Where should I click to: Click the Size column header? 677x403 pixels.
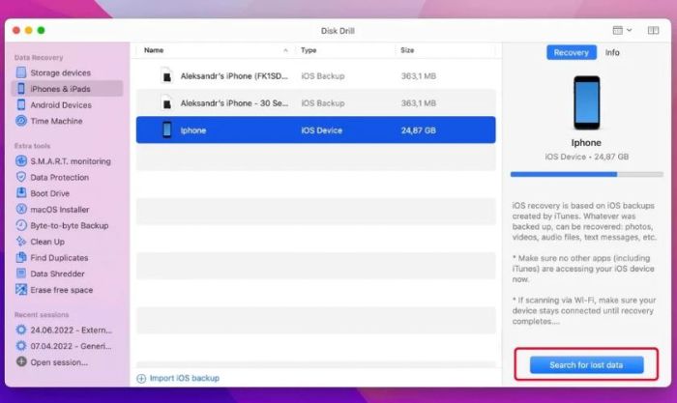[x=407, y=50]
